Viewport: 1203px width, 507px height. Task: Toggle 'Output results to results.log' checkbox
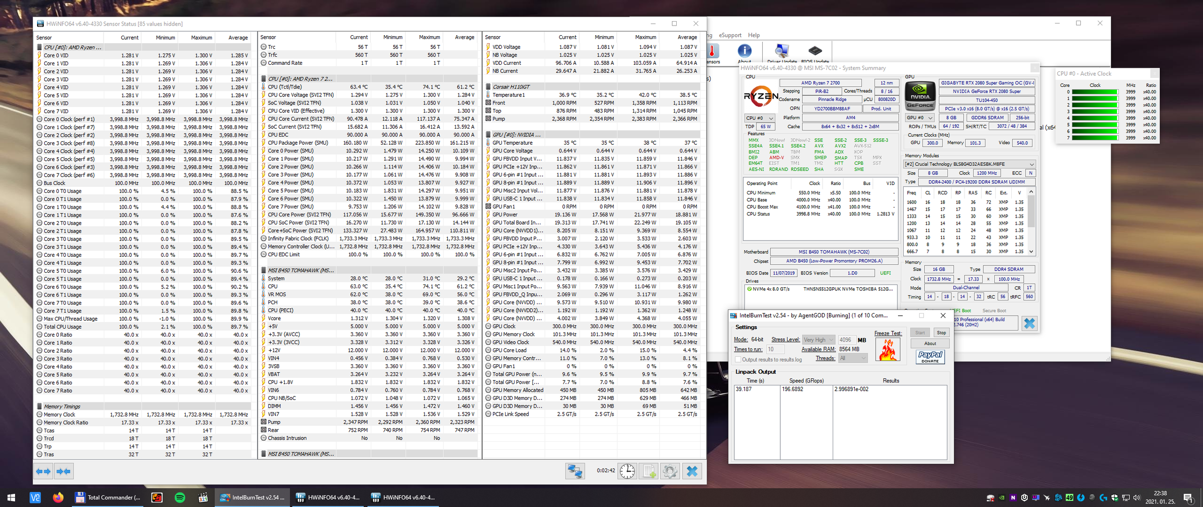pyautogui.click(x=738, y=360)
